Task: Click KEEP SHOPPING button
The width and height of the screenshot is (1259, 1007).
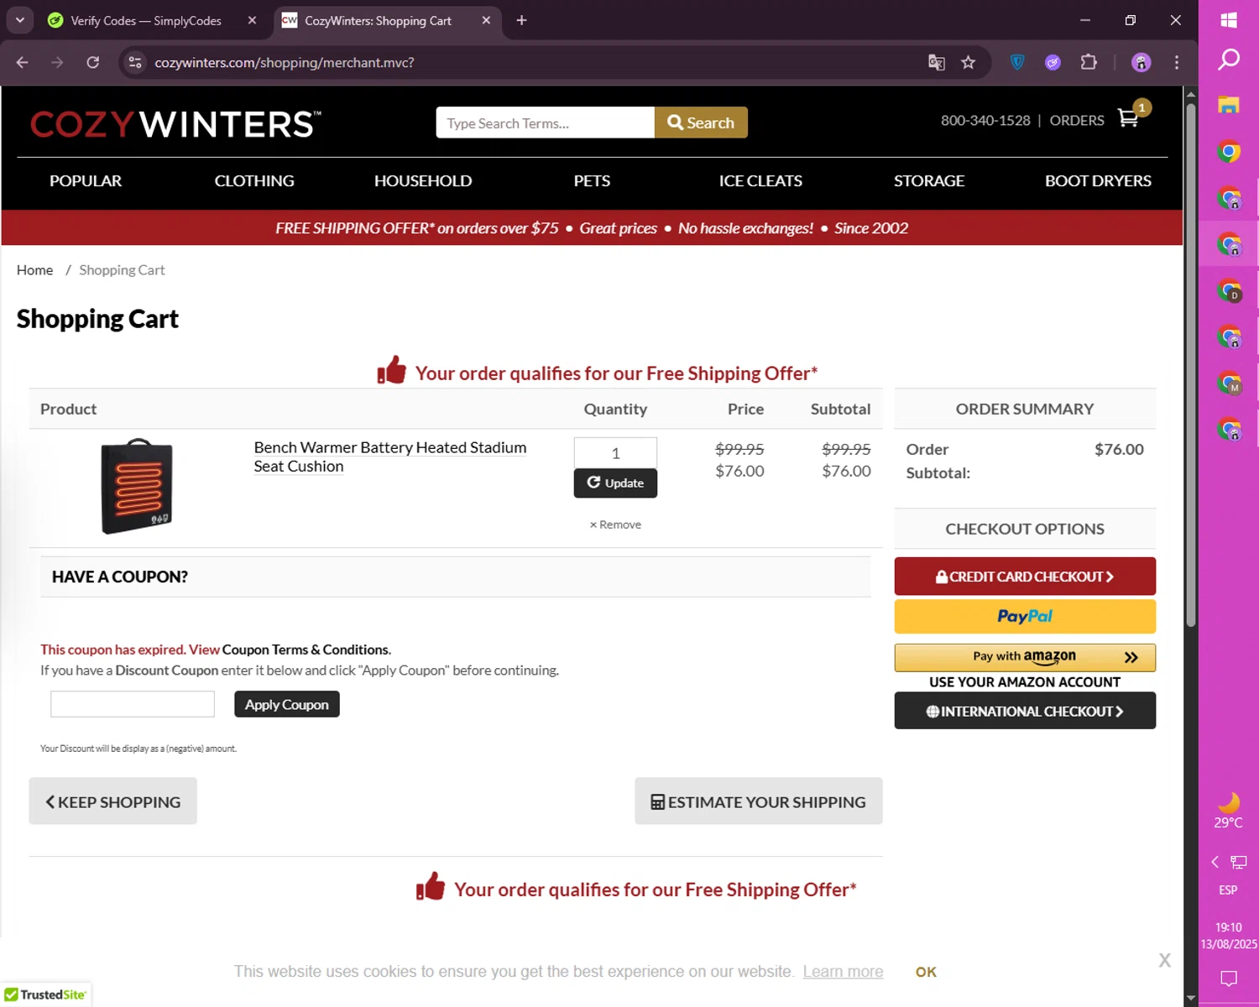Action: coord(112,801)
